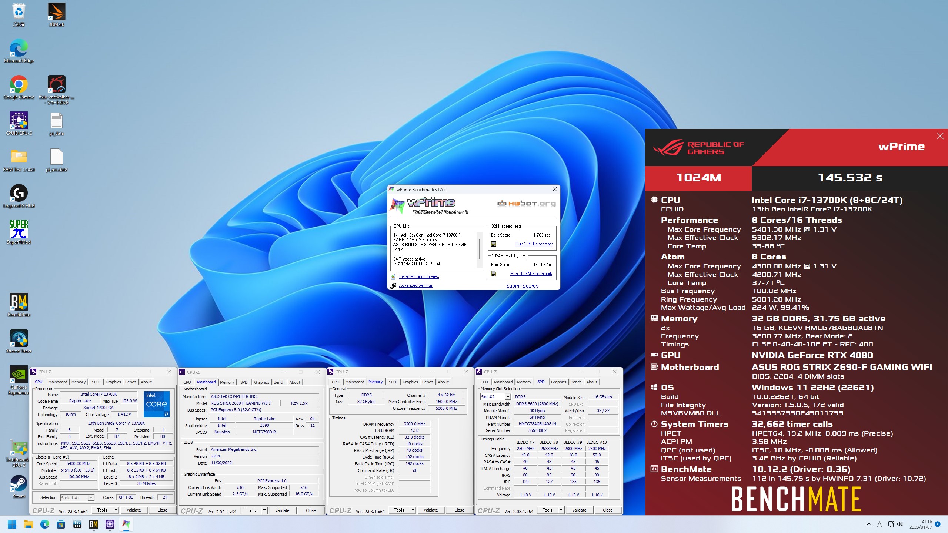Switch to Mainboard tab in first CPU-Z window
Viewport: 948px width, 533px height.
58,382
